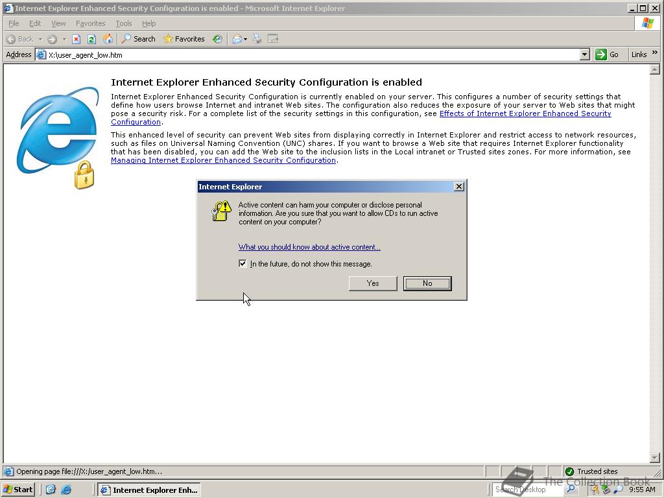Image resolution: width=664 pixels, height=498 pixels.
Task: Stop page loading with the red X icon
Action: click(77, 40)
